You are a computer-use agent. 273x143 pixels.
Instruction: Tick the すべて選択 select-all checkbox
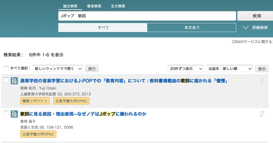click(x=6, y=68)
